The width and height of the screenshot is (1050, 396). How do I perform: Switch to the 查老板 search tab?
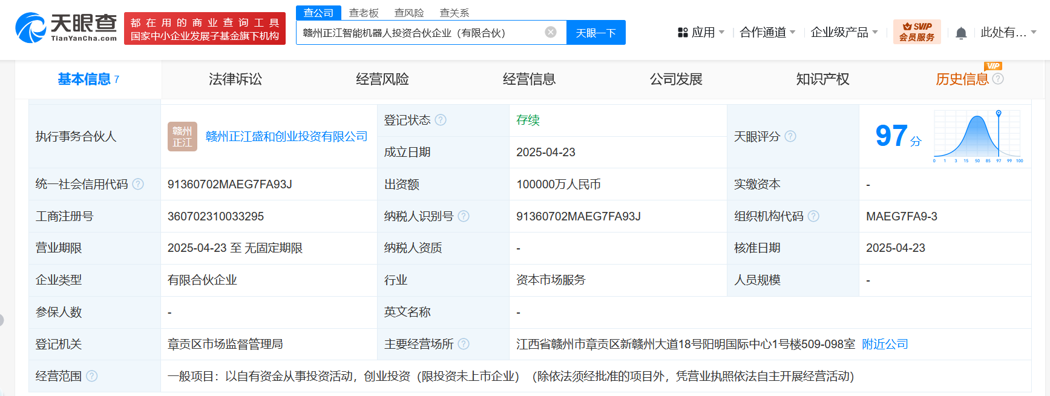[364, 13]
